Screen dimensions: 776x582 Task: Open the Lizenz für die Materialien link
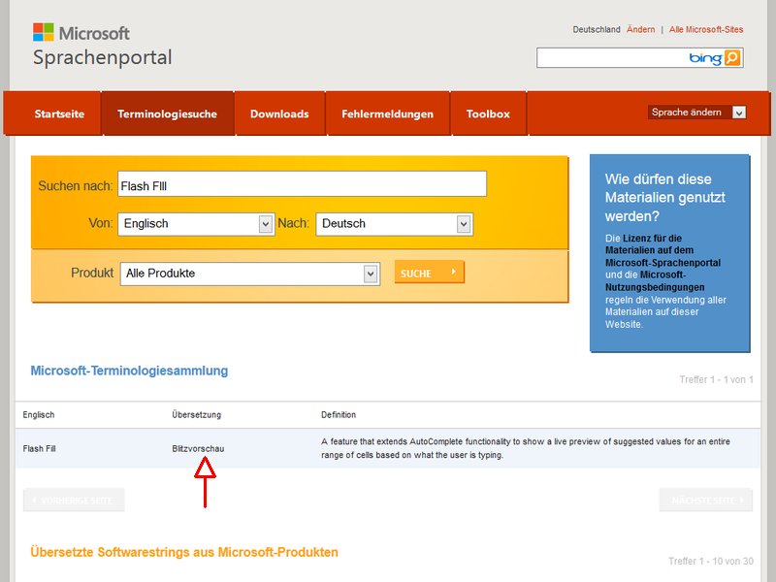point(663,250)
